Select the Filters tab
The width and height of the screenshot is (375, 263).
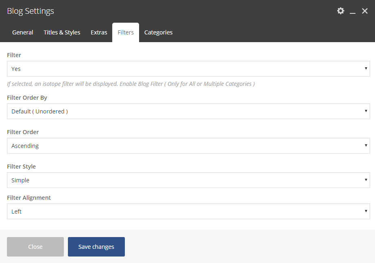click(x=126, y=32)
